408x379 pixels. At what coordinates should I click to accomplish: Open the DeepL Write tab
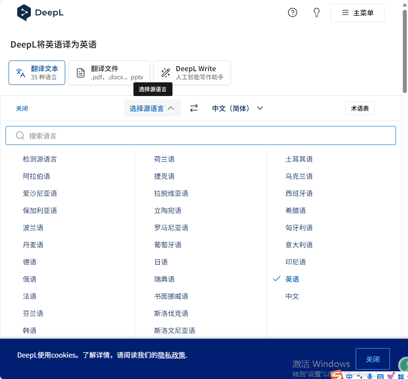pos(192,73)
